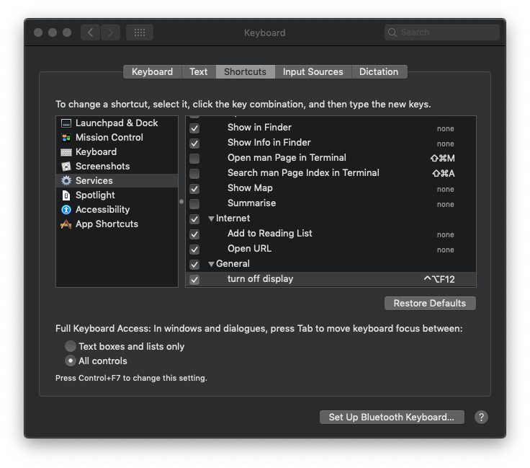Image resolution: width=530 pixels, height=468 pixels.
Task: Select the Show Map service row label
Action: [250, 188]
